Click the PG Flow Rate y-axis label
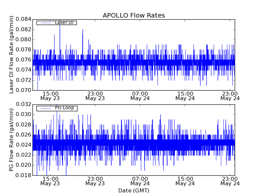Viewport: 261px width, 195px height. pyautogui.click(x=11, y=140)
